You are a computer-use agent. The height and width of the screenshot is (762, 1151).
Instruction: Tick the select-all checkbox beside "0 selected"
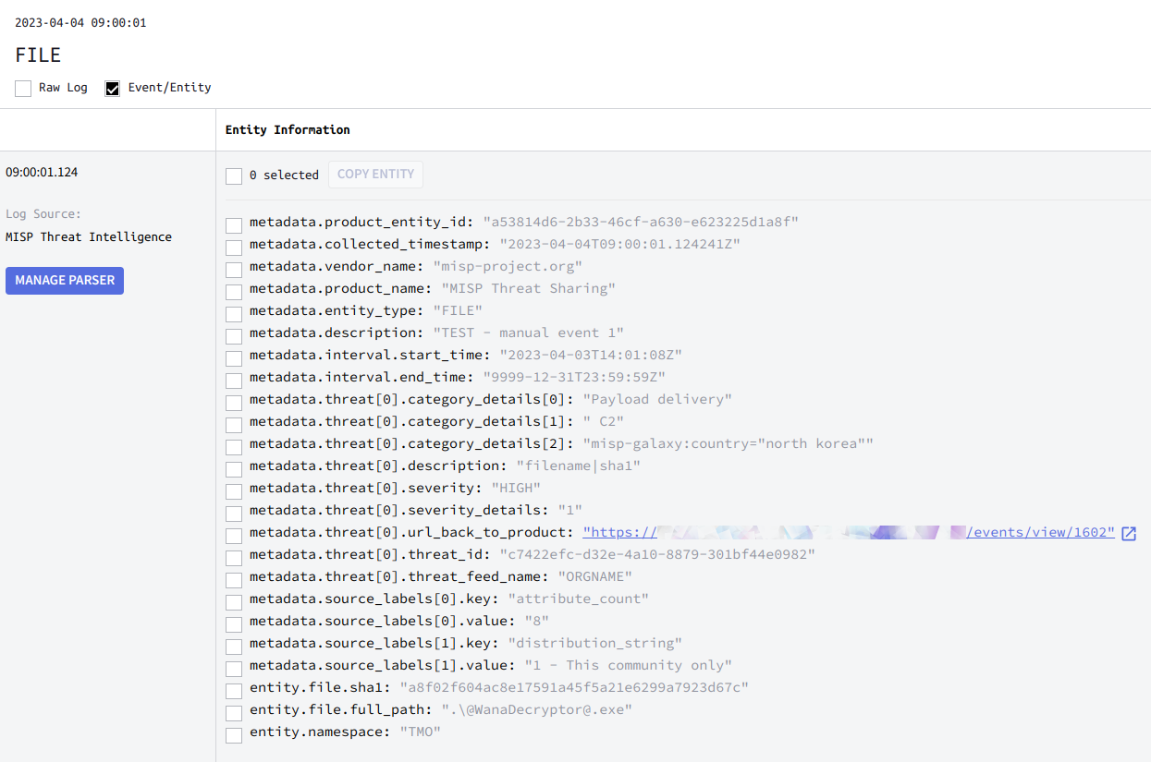click(234, 175)
